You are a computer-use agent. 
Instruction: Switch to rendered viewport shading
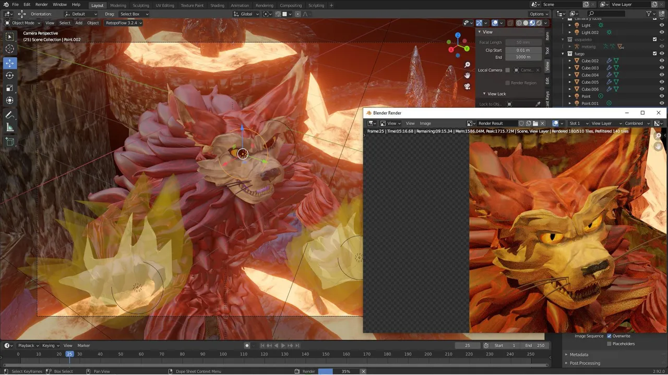(x=539, y=23)
